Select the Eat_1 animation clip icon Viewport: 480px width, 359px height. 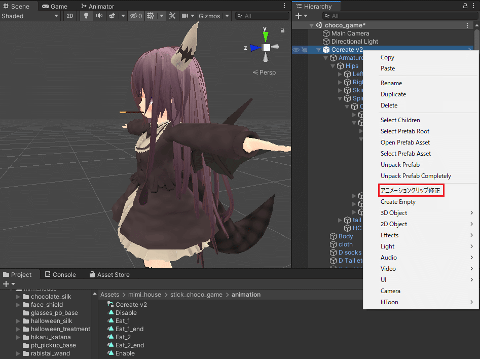point(110,320)
